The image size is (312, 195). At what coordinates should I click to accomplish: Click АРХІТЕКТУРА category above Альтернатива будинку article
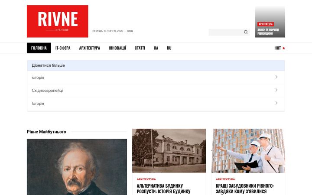146,179
